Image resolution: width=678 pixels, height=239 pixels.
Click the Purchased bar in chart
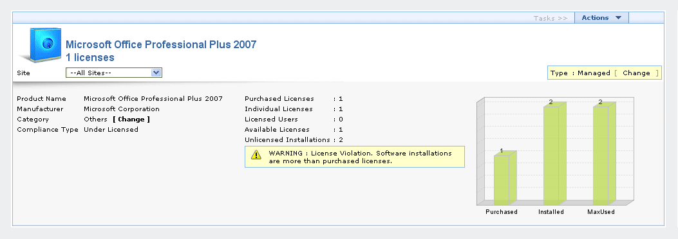[505, 178]
